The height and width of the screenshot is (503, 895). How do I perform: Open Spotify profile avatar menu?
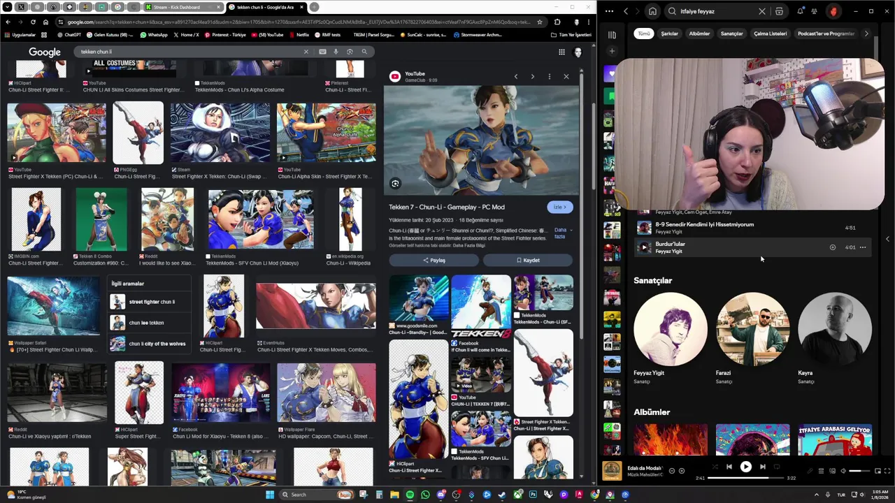coord(833,11)
